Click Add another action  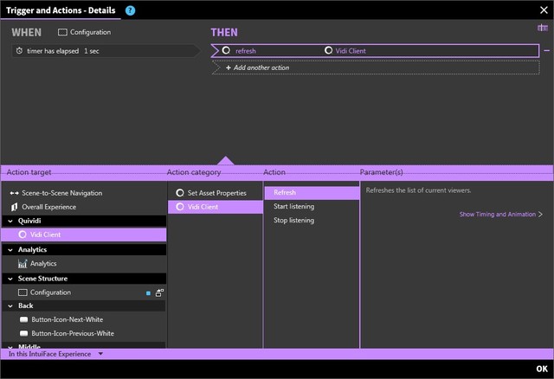point(256,67)
